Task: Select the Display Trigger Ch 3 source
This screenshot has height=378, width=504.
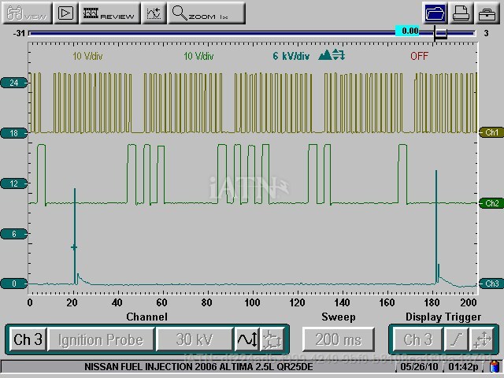Action: pos(417,339)
